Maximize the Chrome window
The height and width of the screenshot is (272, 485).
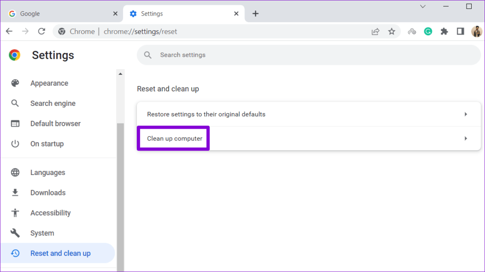click(x=469, y=7)
